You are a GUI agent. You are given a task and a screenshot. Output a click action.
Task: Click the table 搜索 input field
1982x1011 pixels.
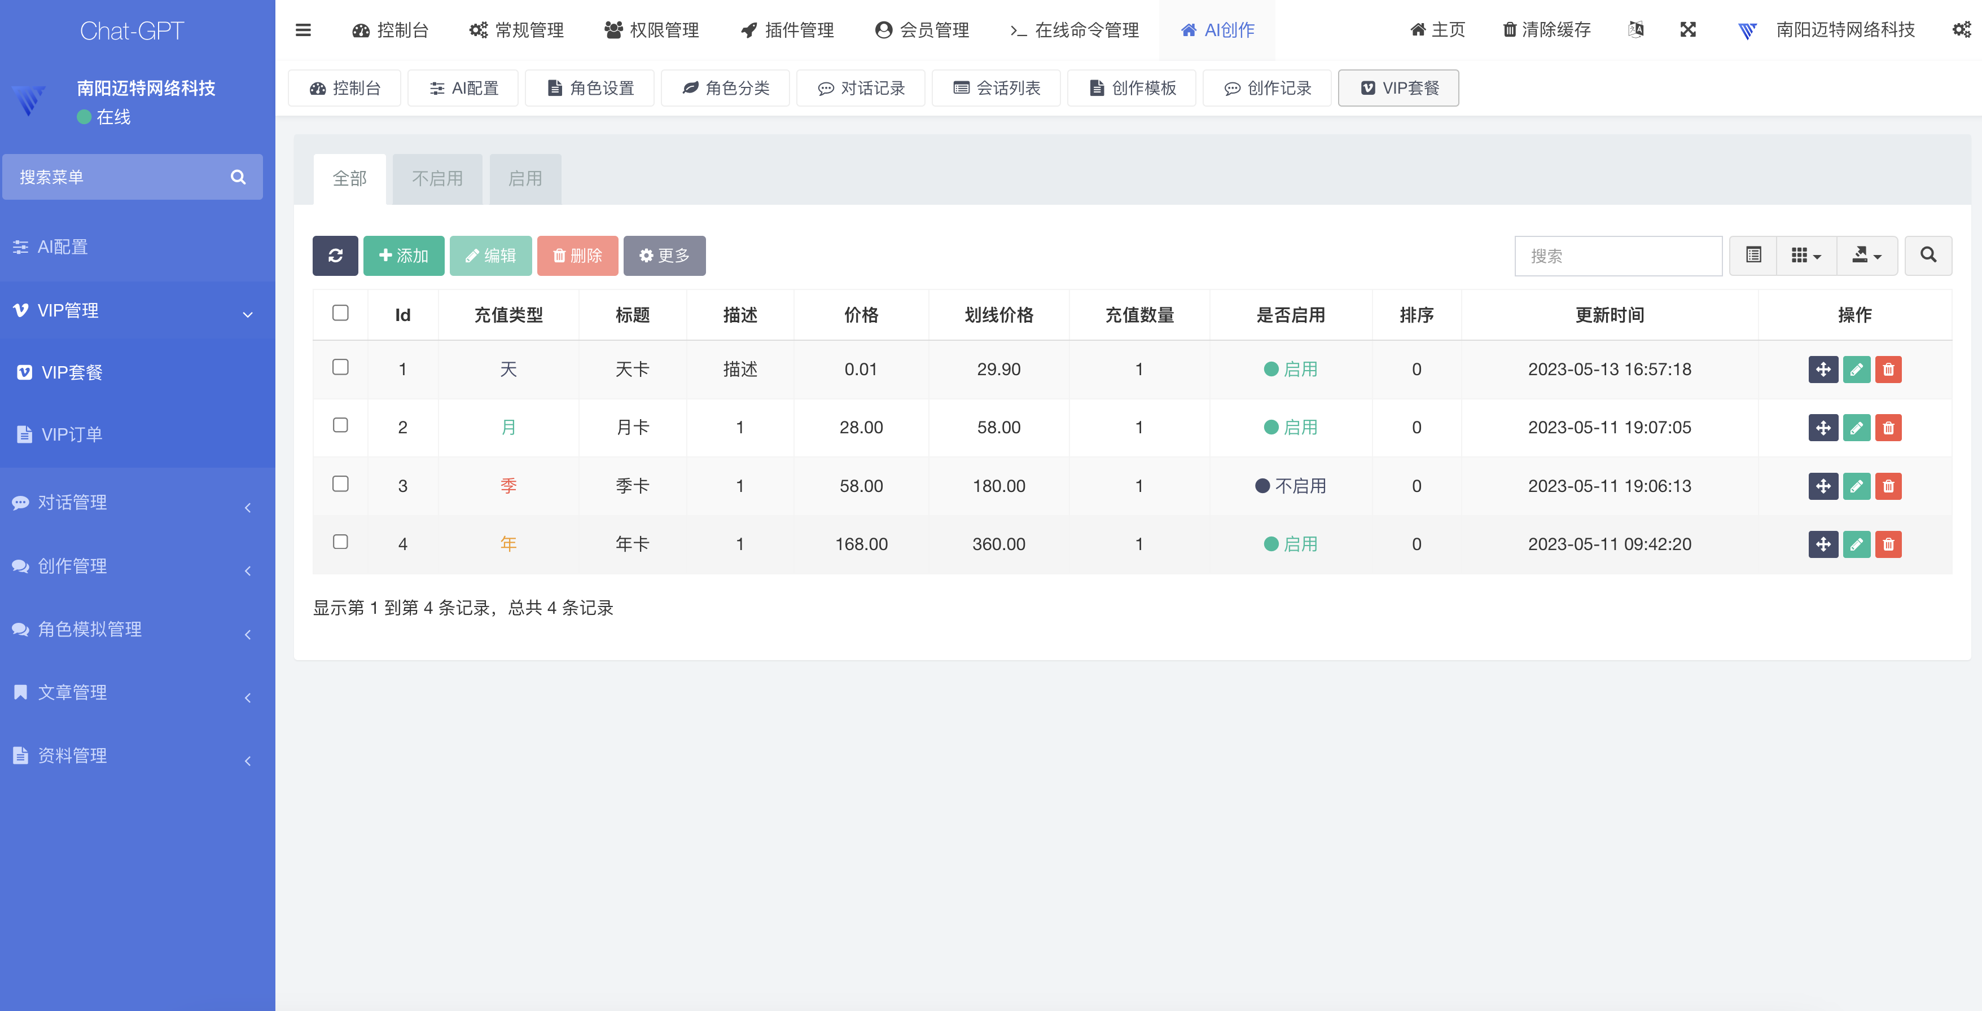(1617, 256)
